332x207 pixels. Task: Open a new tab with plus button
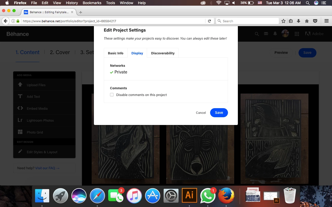[x=81, y=12]
